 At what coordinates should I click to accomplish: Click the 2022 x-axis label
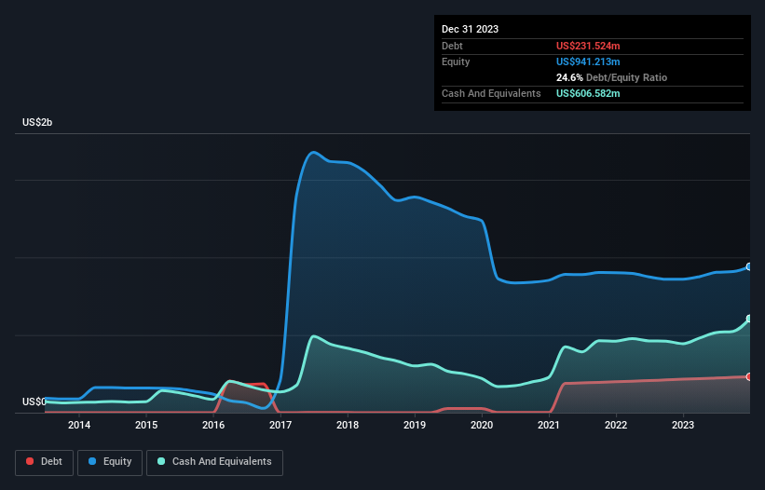coord(616,425)
